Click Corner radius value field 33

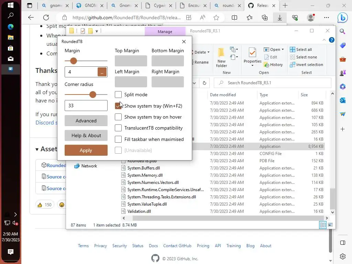tap(86, 106)
